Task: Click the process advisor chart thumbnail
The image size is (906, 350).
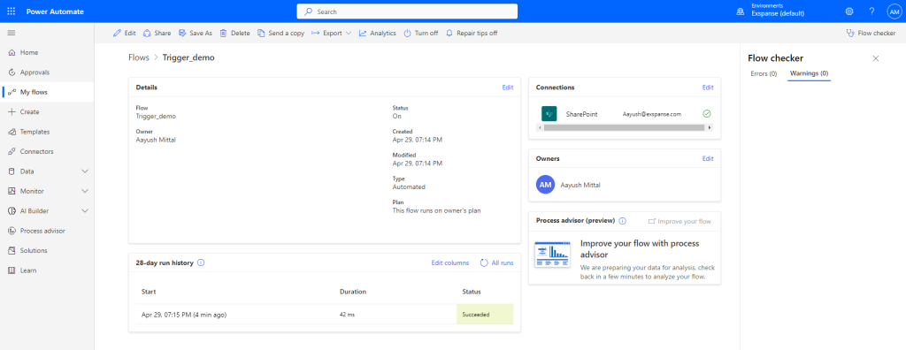Action: tap(552, 255)
